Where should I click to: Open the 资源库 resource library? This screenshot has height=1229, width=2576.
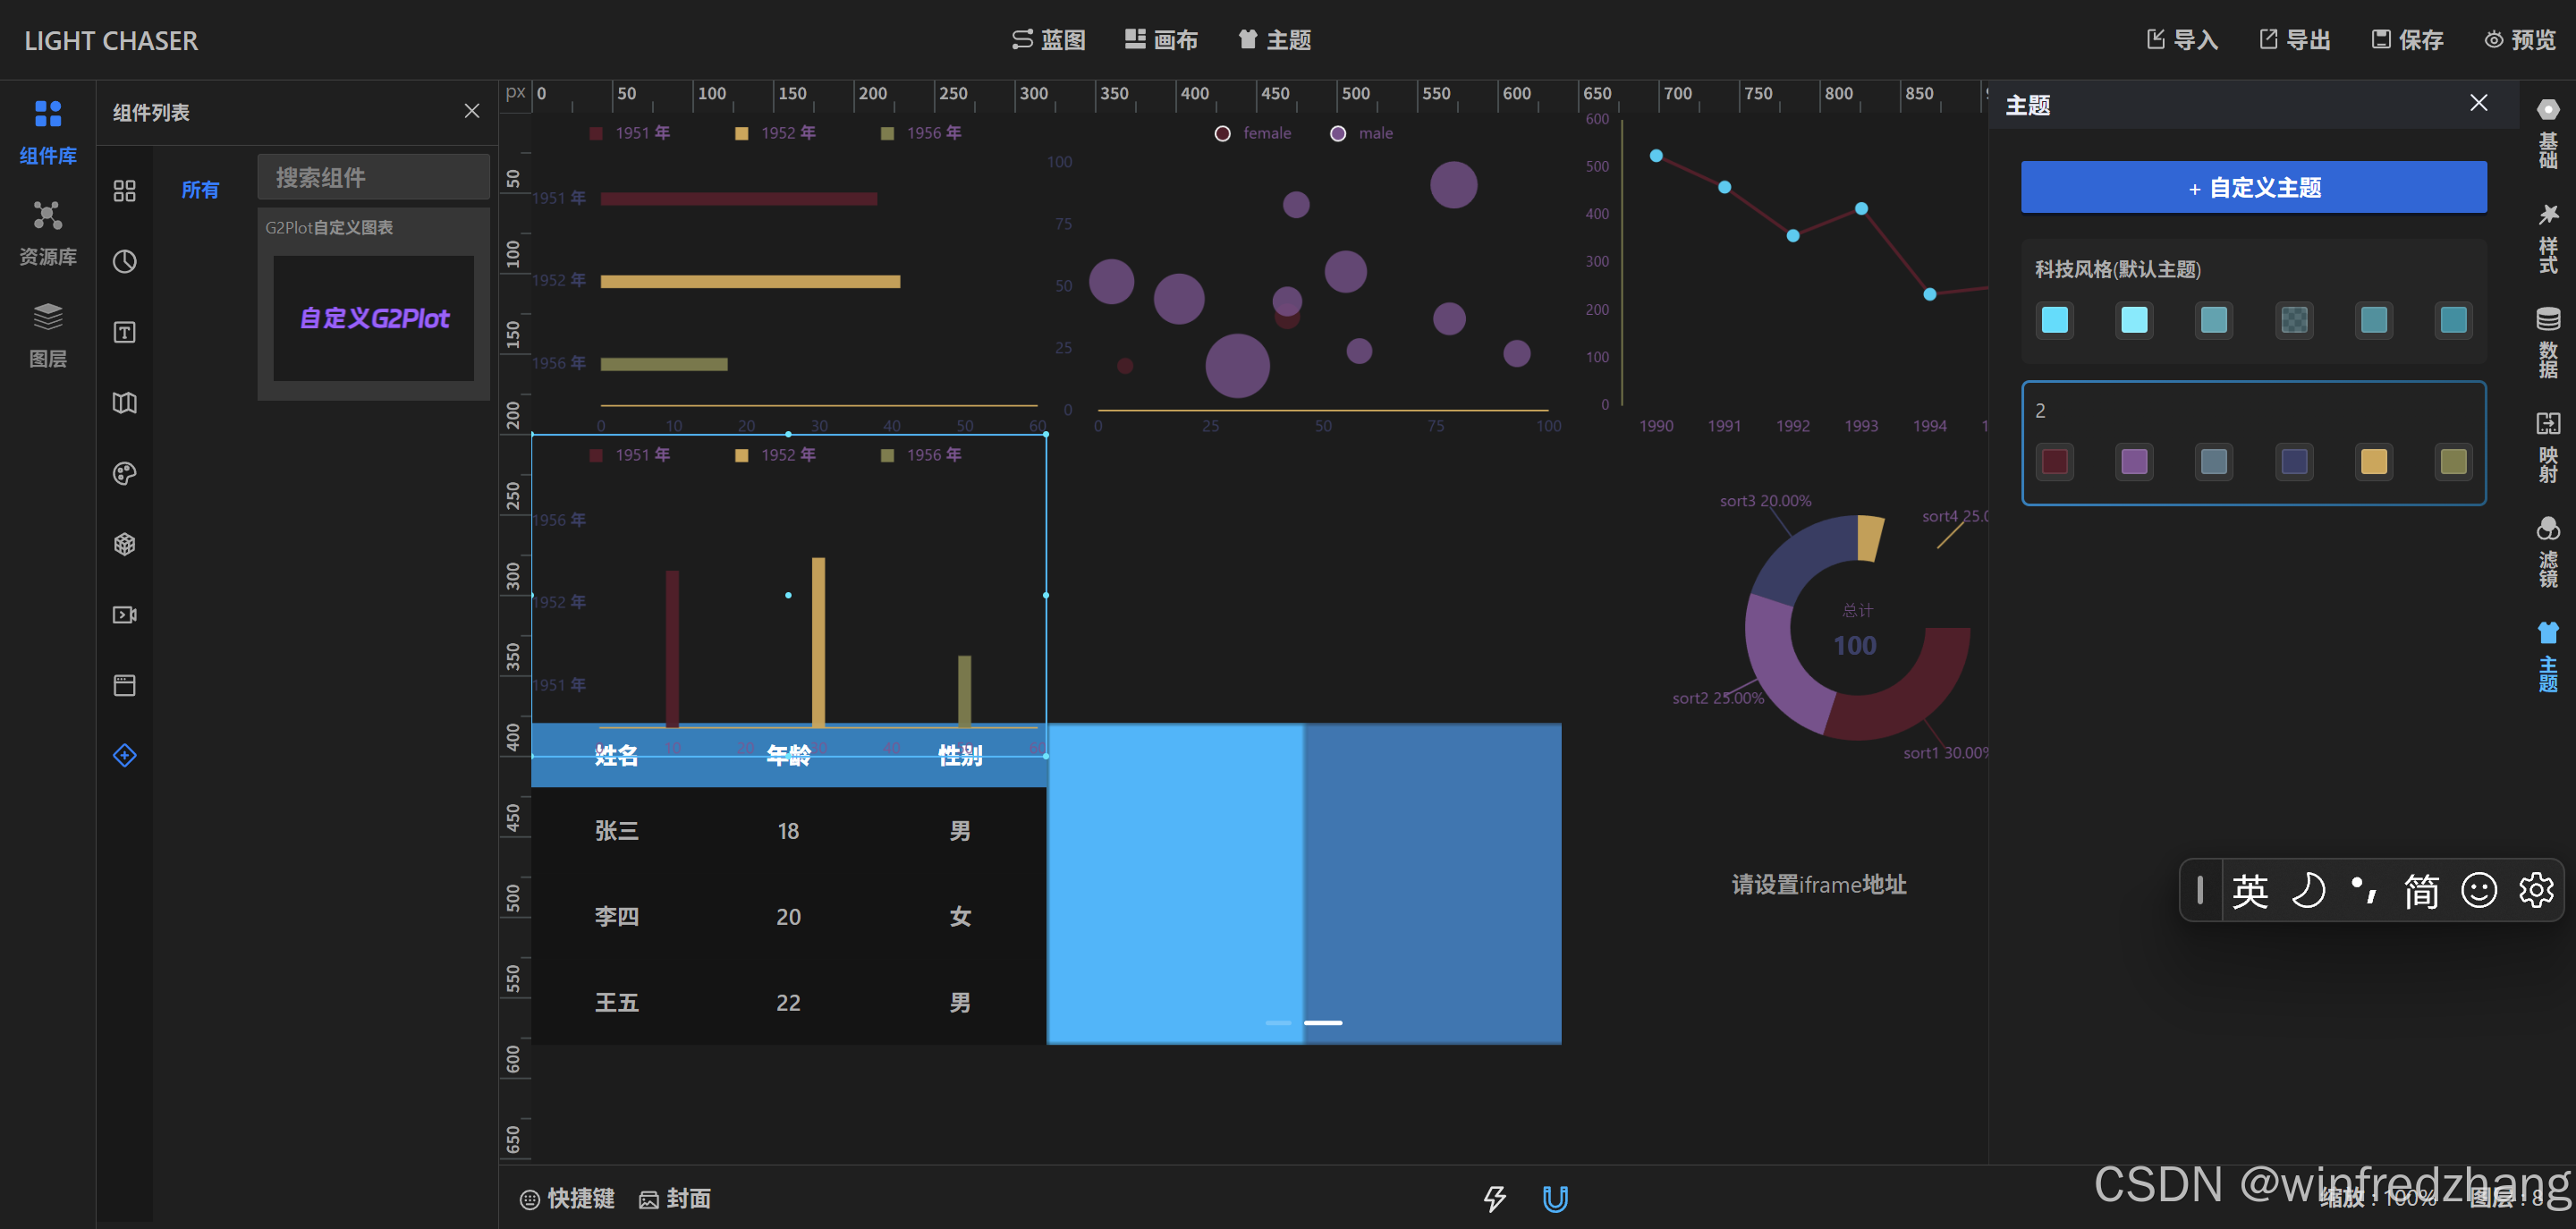pyautogui.click(x=48, y=233)
